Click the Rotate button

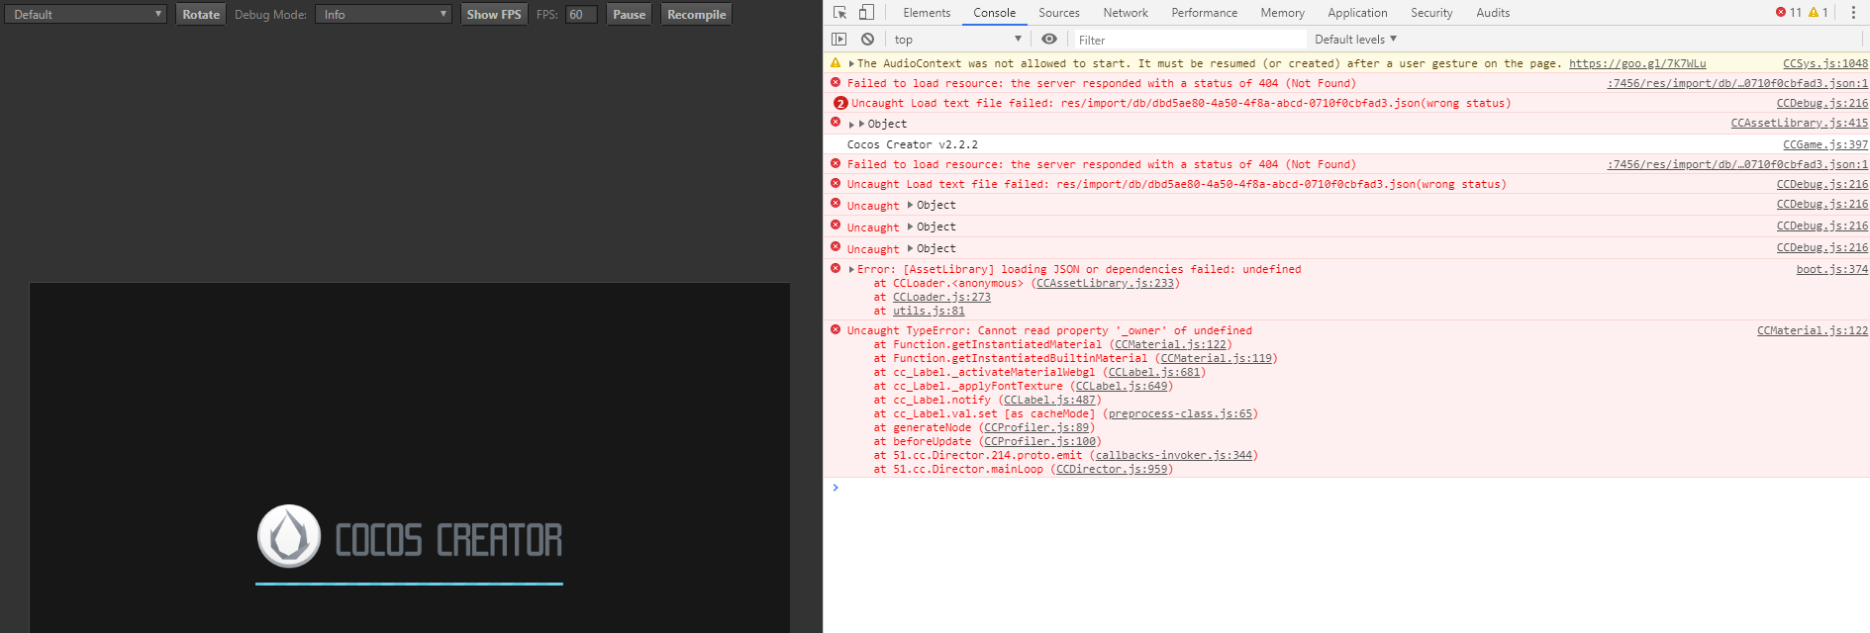coord(201,14)
